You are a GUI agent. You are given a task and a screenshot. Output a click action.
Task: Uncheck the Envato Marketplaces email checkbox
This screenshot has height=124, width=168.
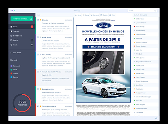[38, 106]
